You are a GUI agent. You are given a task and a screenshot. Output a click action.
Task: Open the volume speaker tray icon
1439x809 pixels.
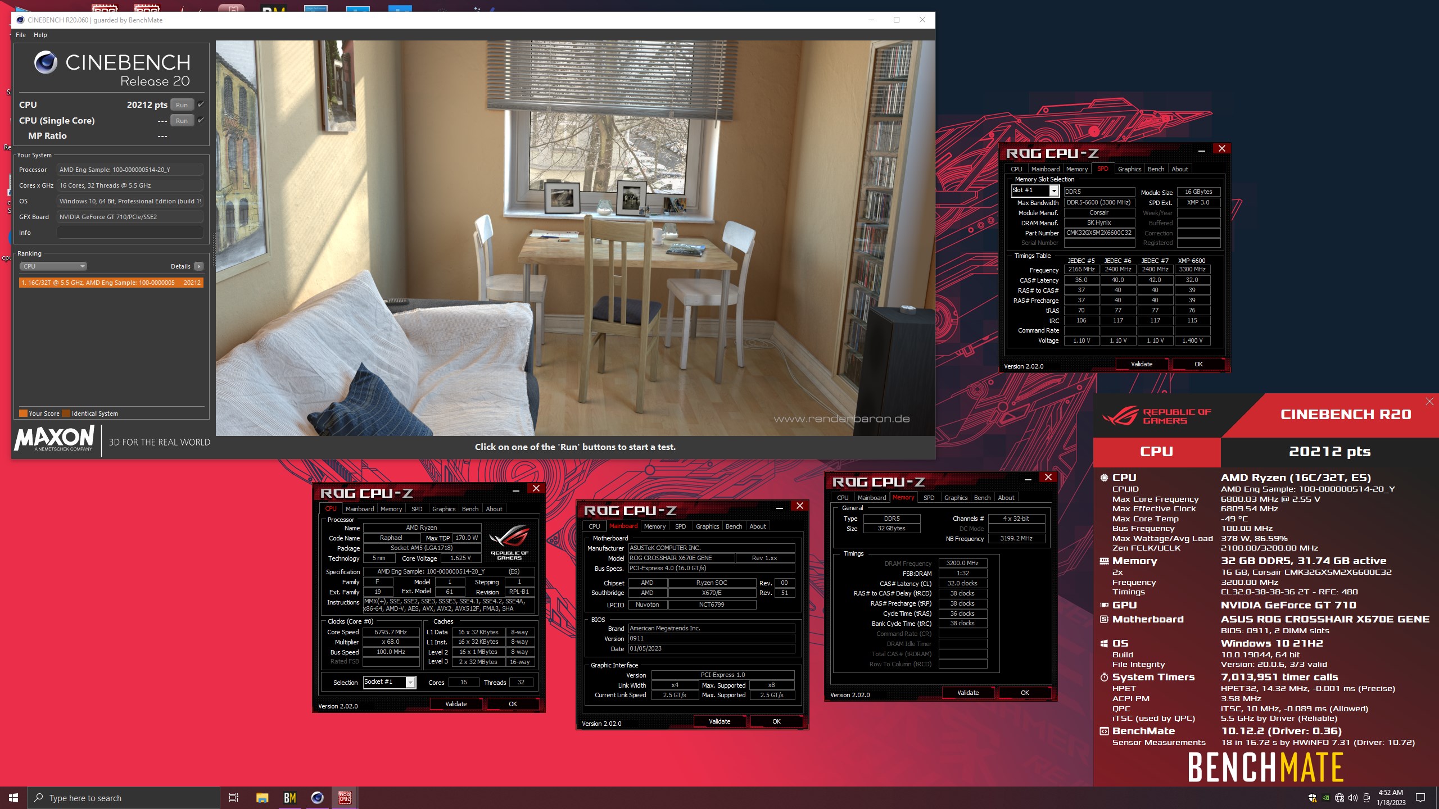point(1353,798)
